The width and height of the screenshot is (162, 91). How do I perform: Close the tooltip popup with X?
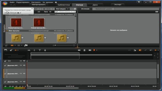click(x=32, y=9)
